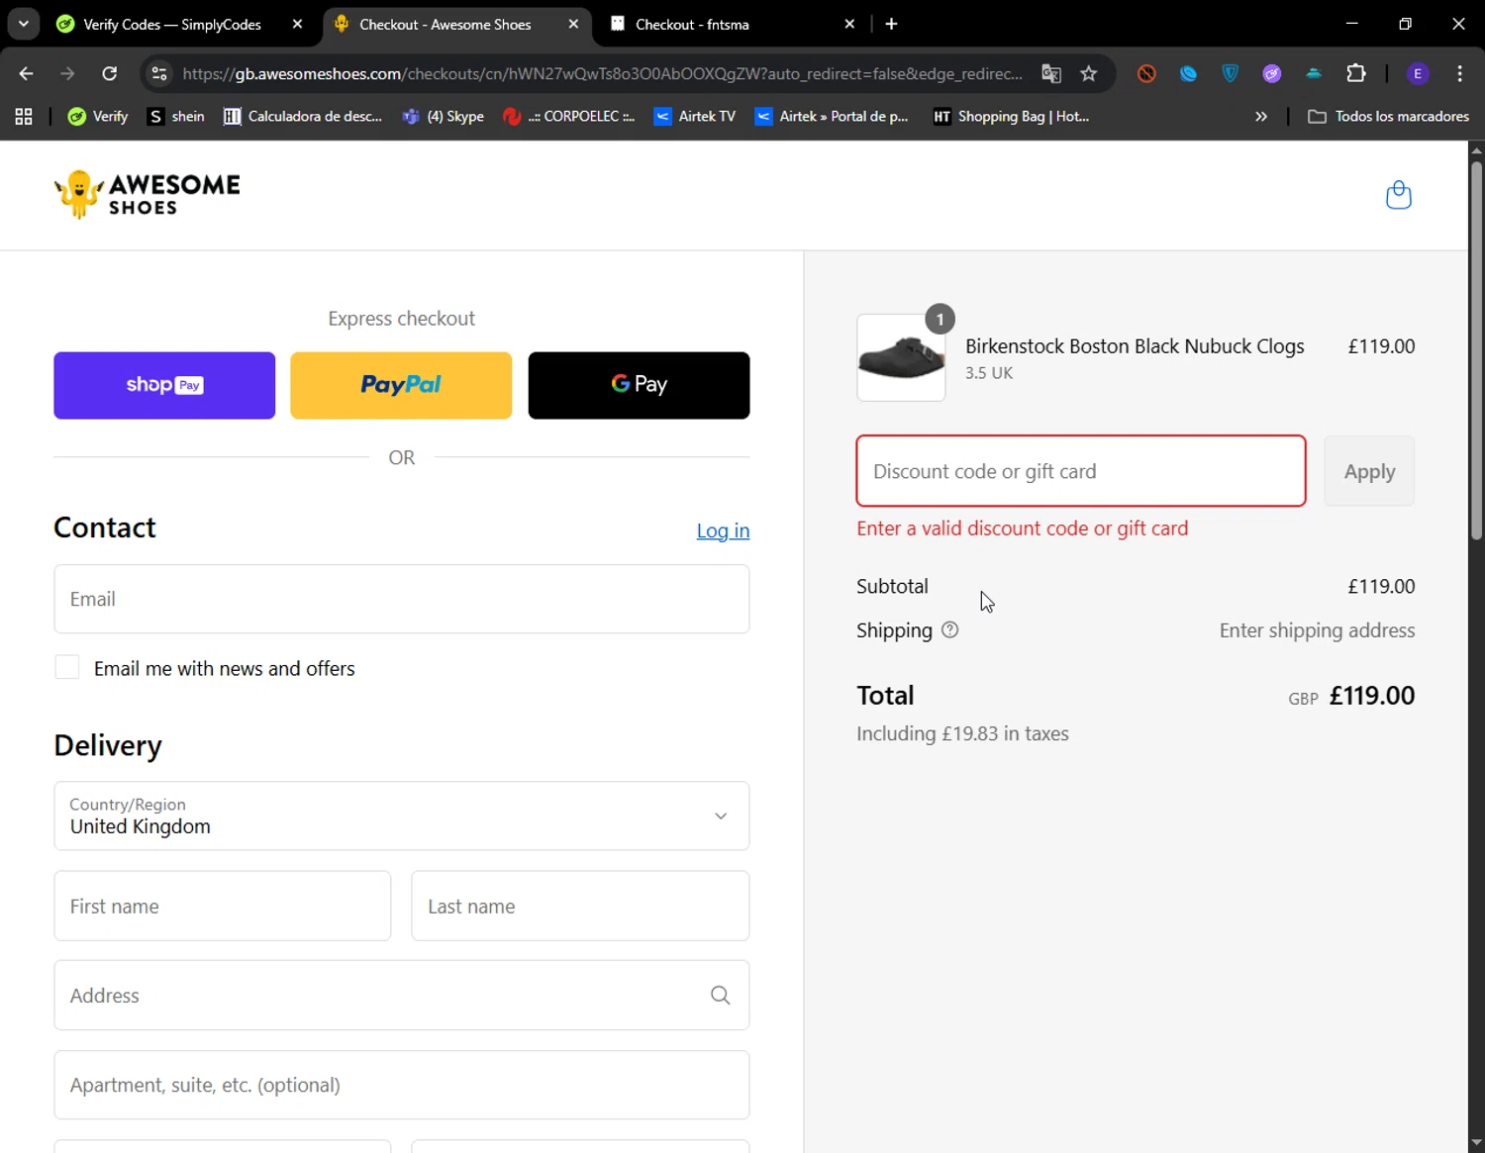Open the new tab plus button
The image size is (1485, 1153).
pos(891,24)
